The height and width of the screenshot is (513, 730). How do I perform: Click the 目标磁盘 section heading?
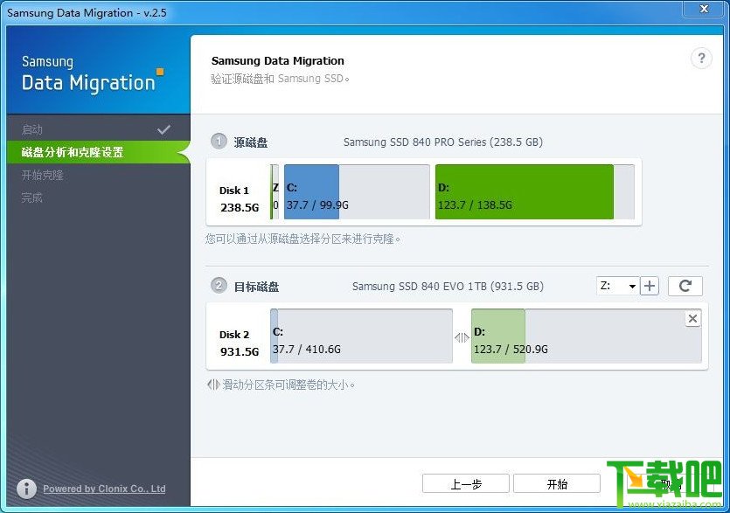[256, 287]
